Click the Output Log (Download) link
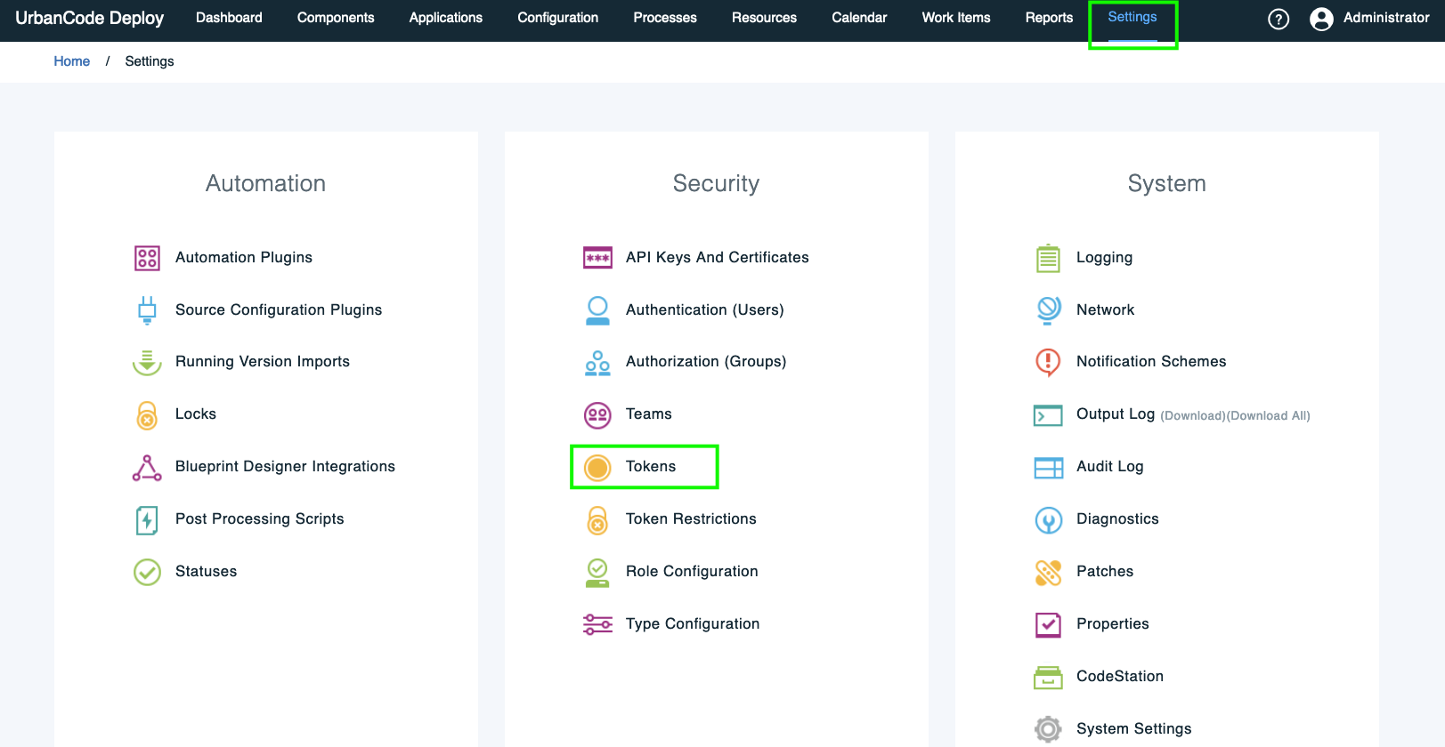 (x=1193, y=416)
